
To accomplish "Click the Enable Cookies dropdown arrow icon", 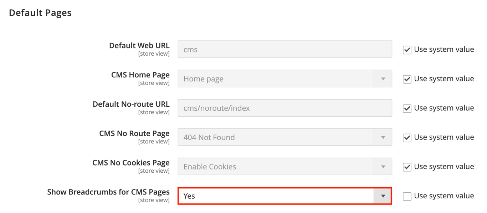I will tap(383, 166).
